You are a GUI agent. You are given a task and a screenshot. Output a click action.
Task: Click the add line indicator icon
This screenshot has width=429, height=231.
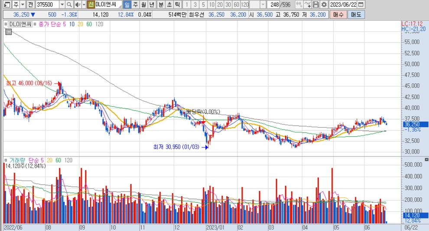tap(308, 4)
